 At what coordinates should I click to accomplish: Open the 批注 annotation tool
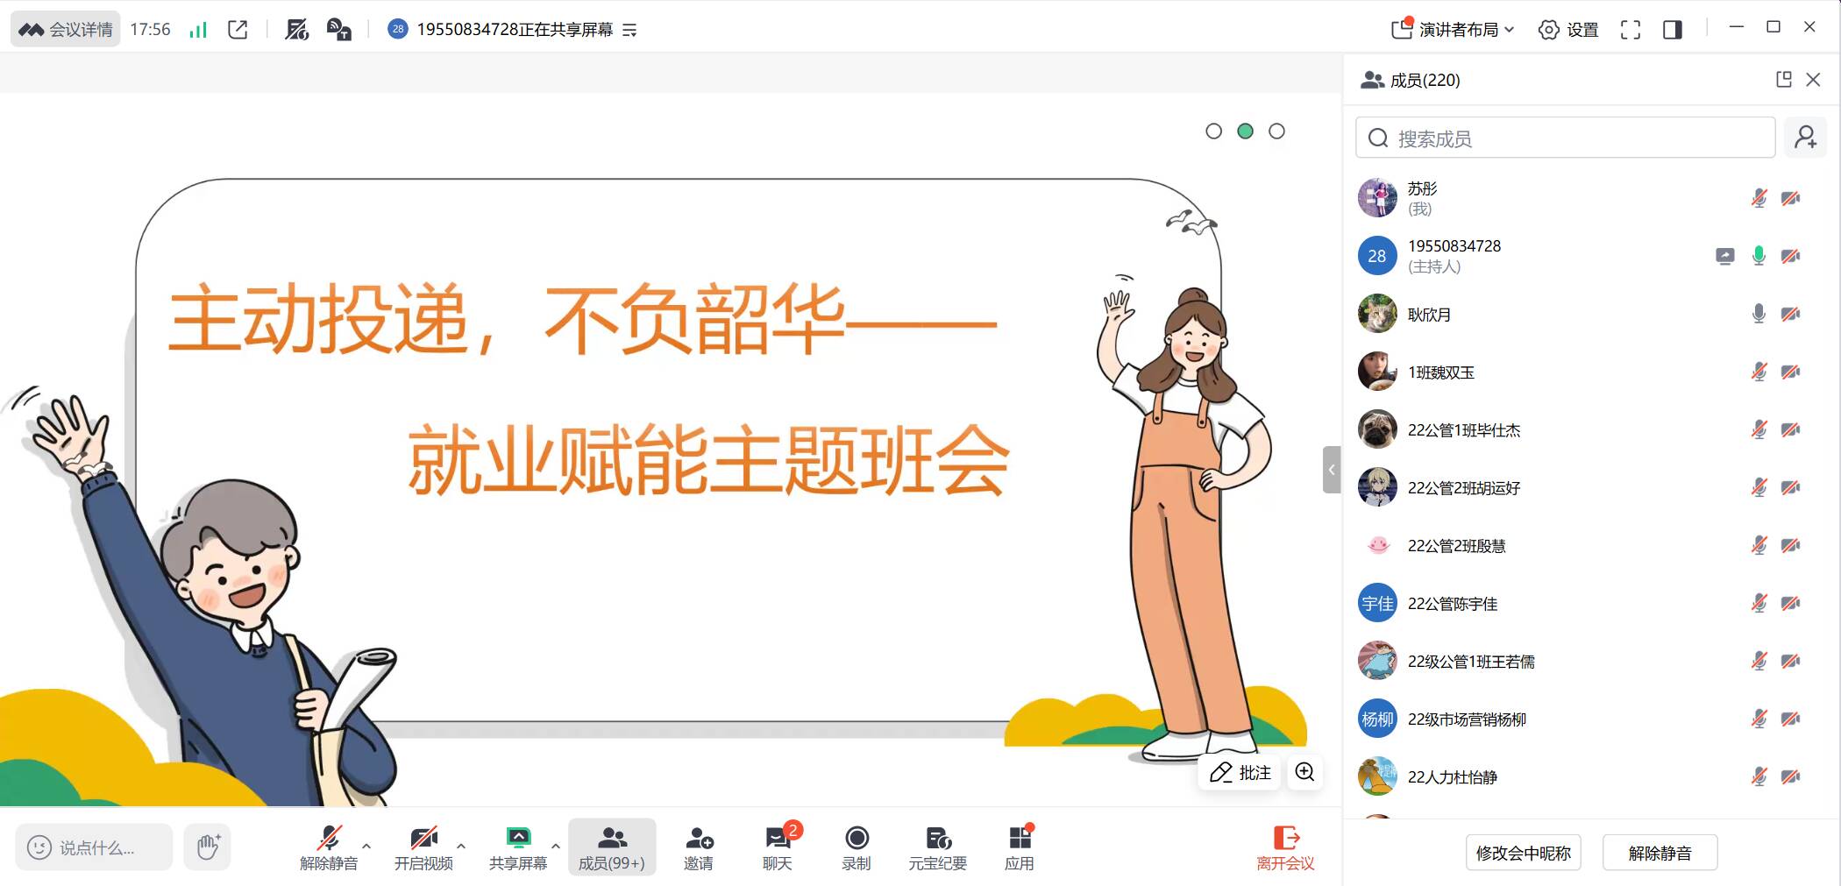pos(1240,772)
